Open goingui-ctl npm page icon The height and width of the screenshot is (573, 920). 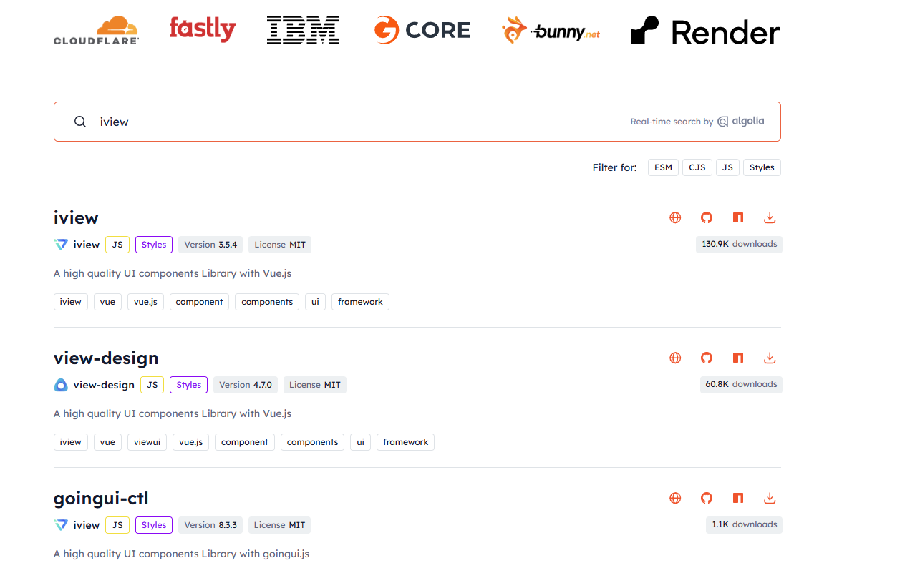tap(738, 498)
